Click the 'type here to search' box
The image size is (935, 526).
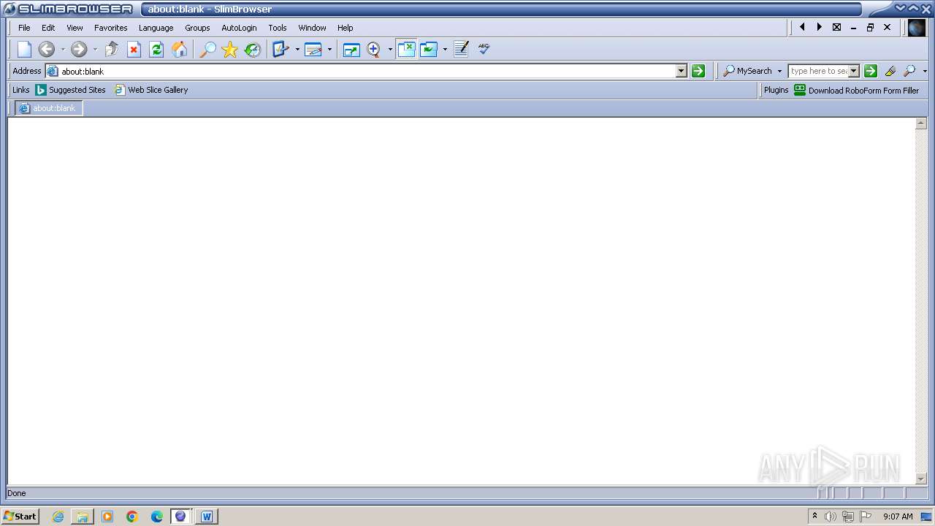819,71
